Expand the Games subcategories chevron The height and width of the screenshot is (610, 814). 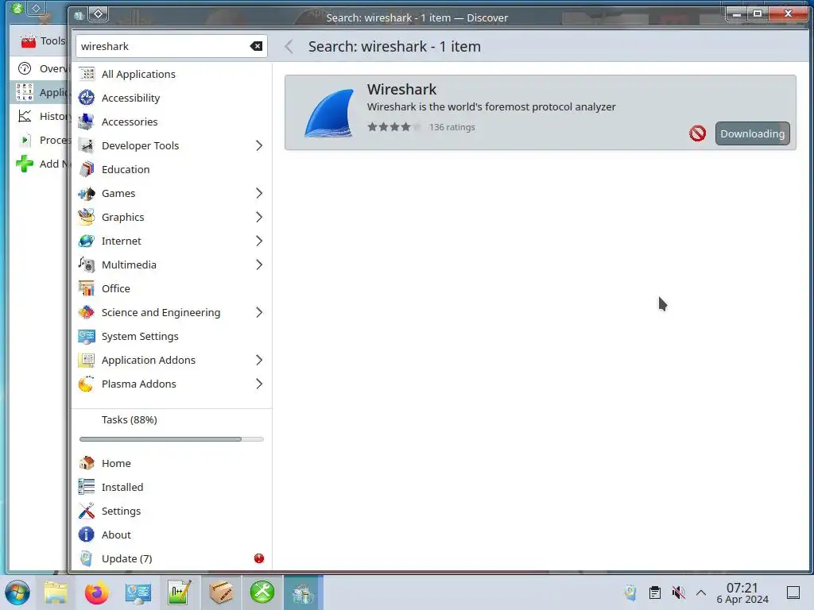[259, 194]
